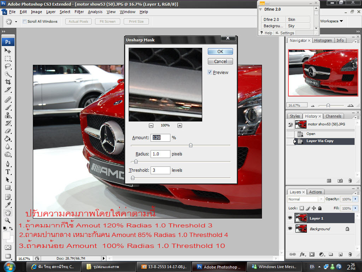Add a layer mask from Layers panel
Screen dimensions: 362x272
click(x=312, y=254)
